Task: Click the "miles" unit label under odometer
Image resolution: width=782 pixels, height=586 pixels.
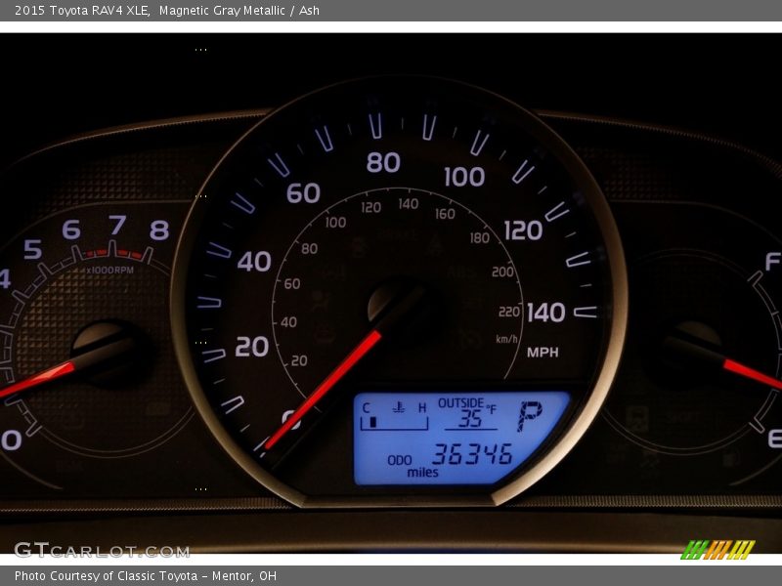Action: click(x=422, y=472)
